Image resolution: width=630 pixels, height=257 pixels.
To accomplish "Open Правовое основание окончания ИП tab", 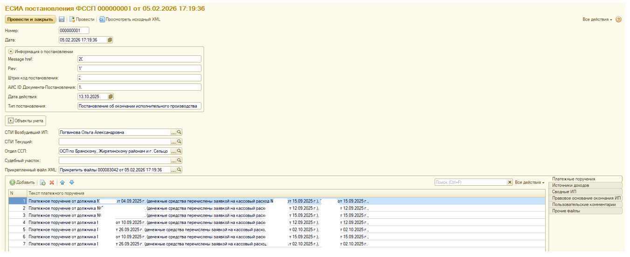I will [587, 198].
